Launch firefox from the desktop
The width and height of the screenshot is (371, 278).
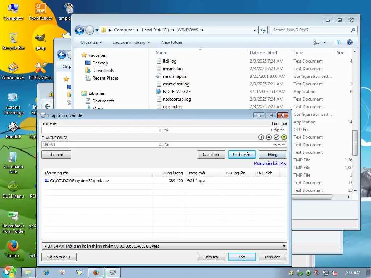point(13,249)
